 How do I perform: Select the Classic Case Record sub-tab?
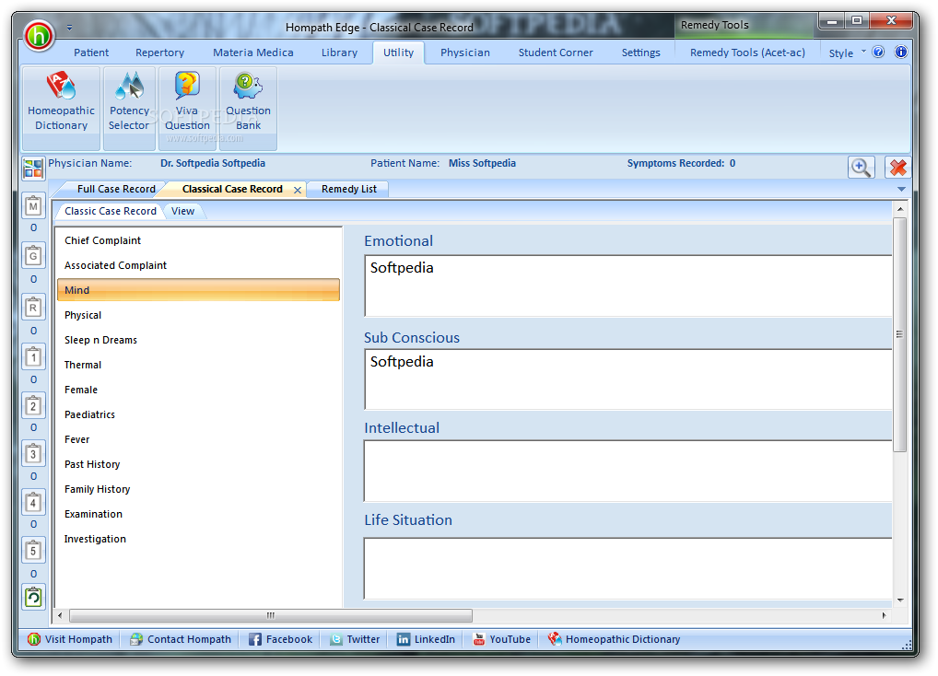coord(110,211)
